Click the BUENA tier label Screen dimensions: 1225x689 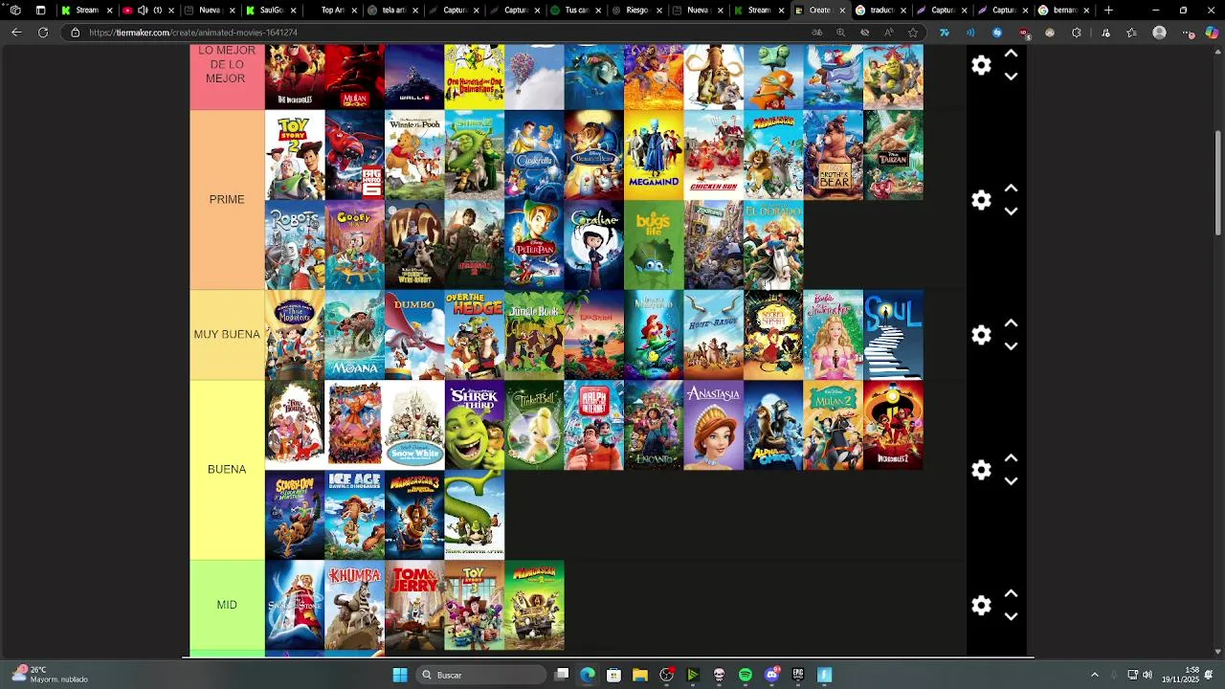[x=227, y=469]
